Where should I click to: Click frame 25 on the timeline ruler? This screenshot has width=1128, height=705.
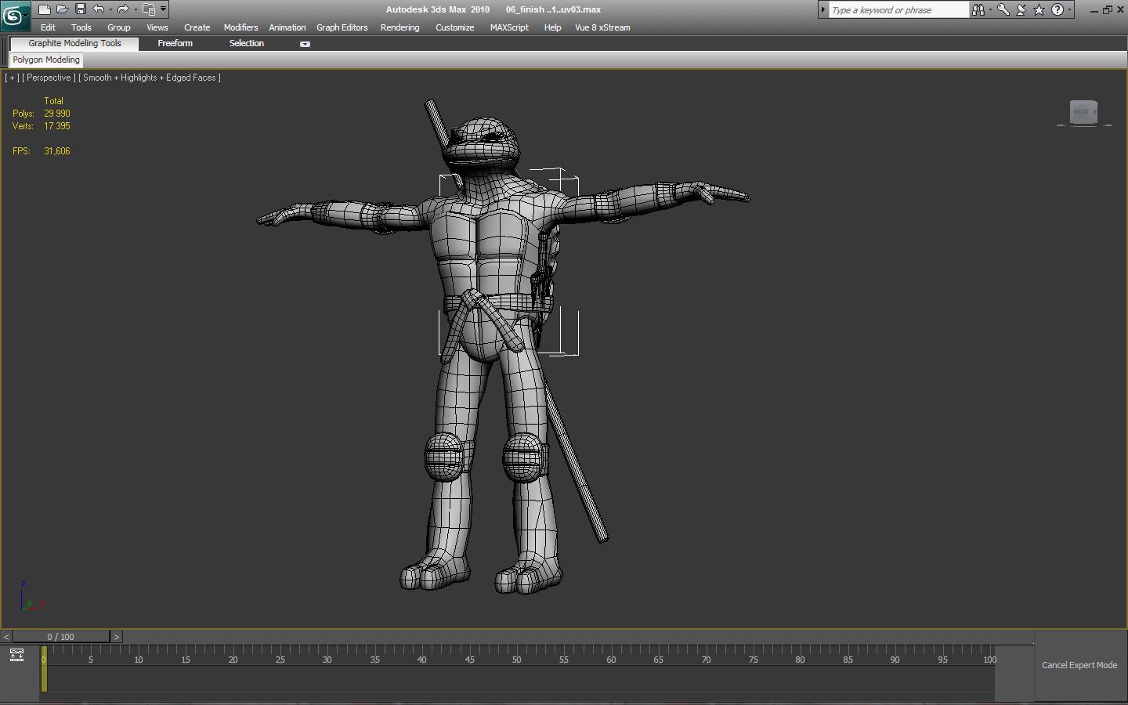click(280, 660)
